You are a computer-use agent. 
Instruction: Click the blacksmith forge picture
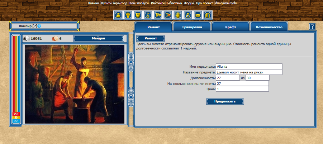(x=75, y=84)
